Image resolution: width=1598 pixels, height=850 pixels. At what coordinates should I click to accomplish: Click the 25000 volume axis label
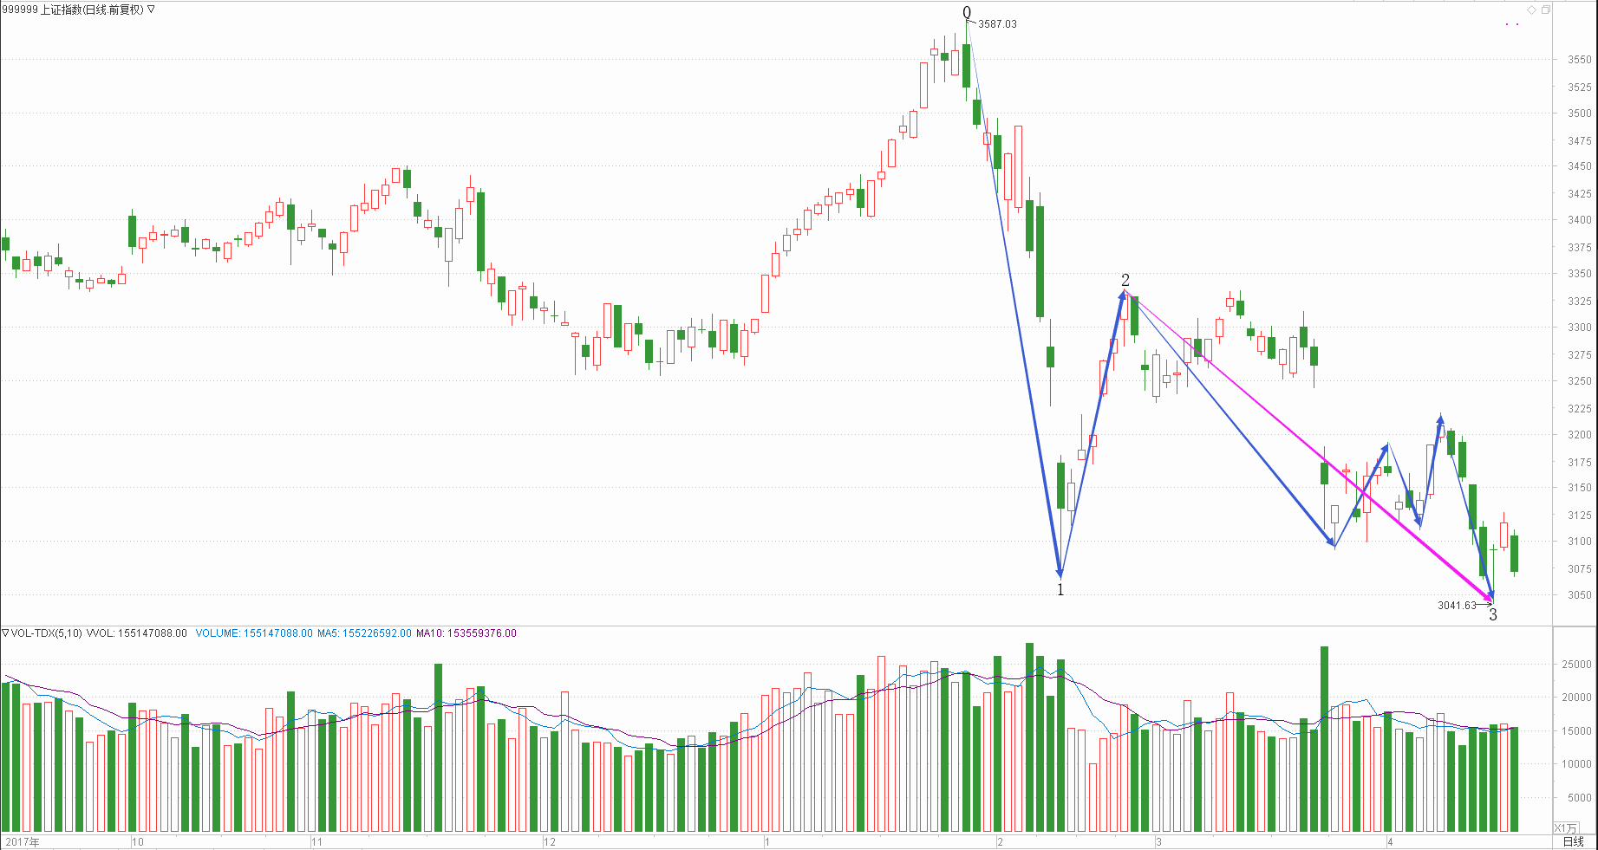(x=1576, y=665)
